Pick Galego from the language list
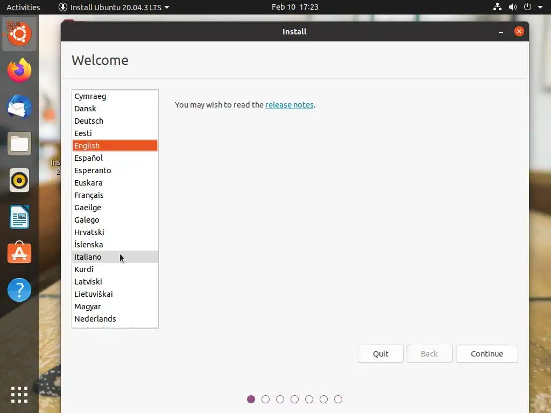Screen dimensions: 551x413 pos(115,220)
